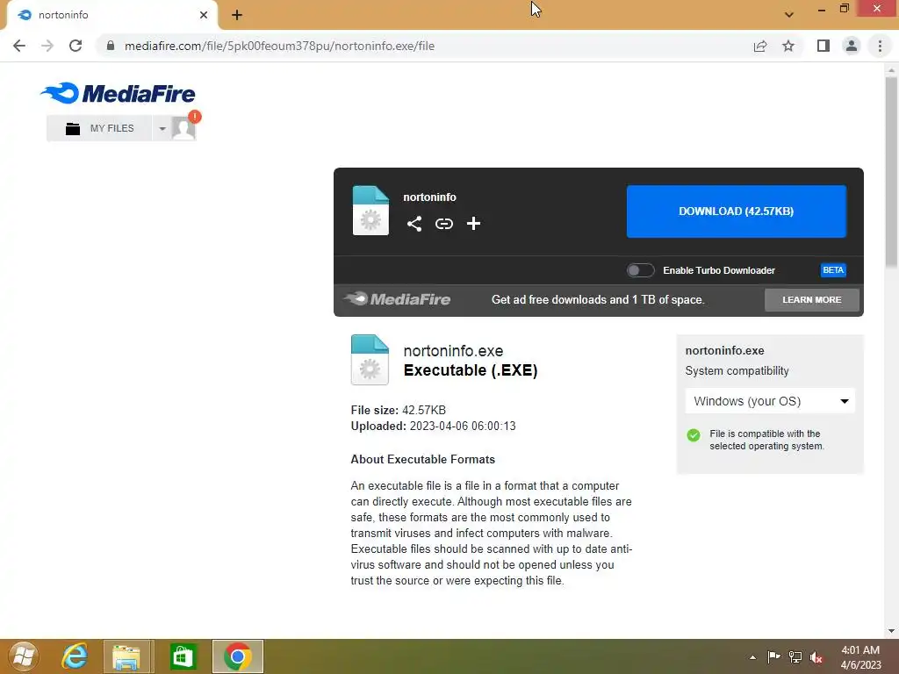The image size is (899, 674).
Task: Click LEARN MORE about ad free downloads
Action: 811,300
